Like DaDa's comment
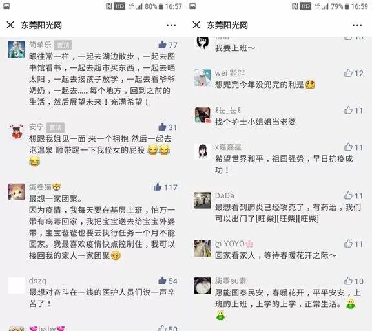 point(348,196)
